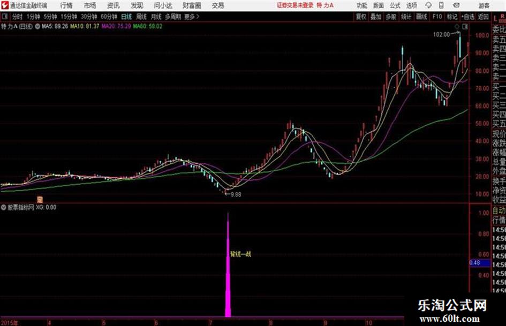This screenshot has height=326, width=506.
Task: Open the 公式 menu
Action: pyautogui.click(x=395, y=5)
